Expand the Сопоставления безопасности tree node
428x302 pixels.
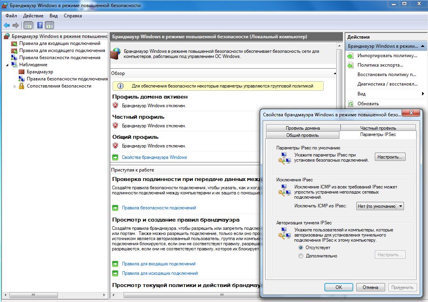pyautogui.click(x=15, y=86)
